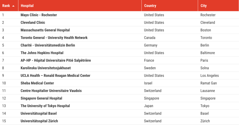Open UCLA Health Ronald Reagan Medical Center
Viewport: 239px width, 125px height.
click(55, 76)
